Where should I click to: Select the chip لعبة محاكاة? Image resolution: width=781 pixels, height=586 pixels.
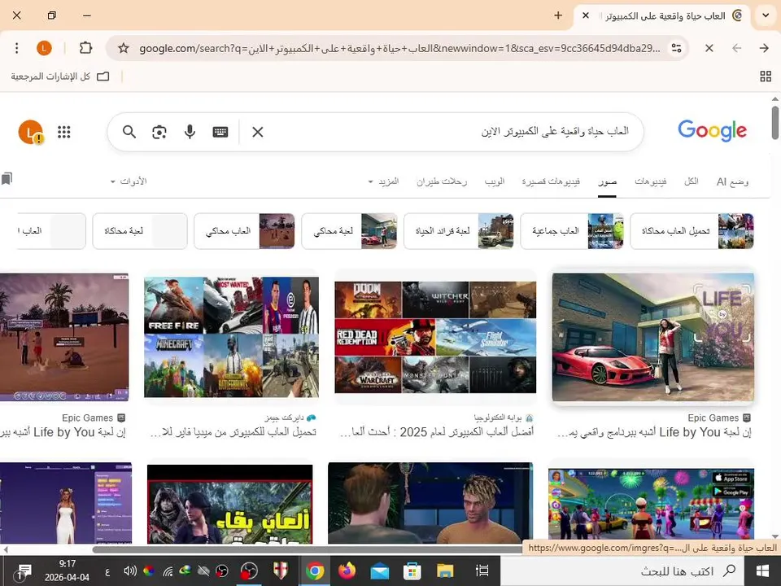click(x=140, y=230)
